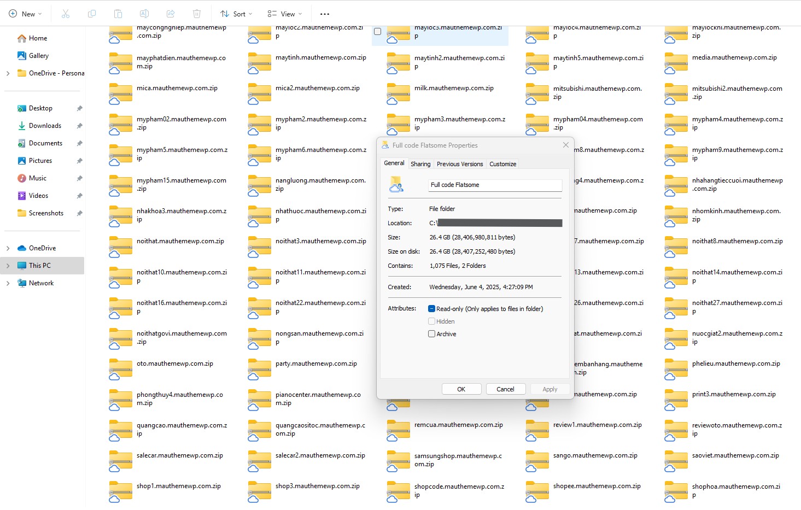Select shop3.mauthemewp.com.zip file name
Image resolution: width=801 pixels, height=510 pixels.
click(318, 486)
